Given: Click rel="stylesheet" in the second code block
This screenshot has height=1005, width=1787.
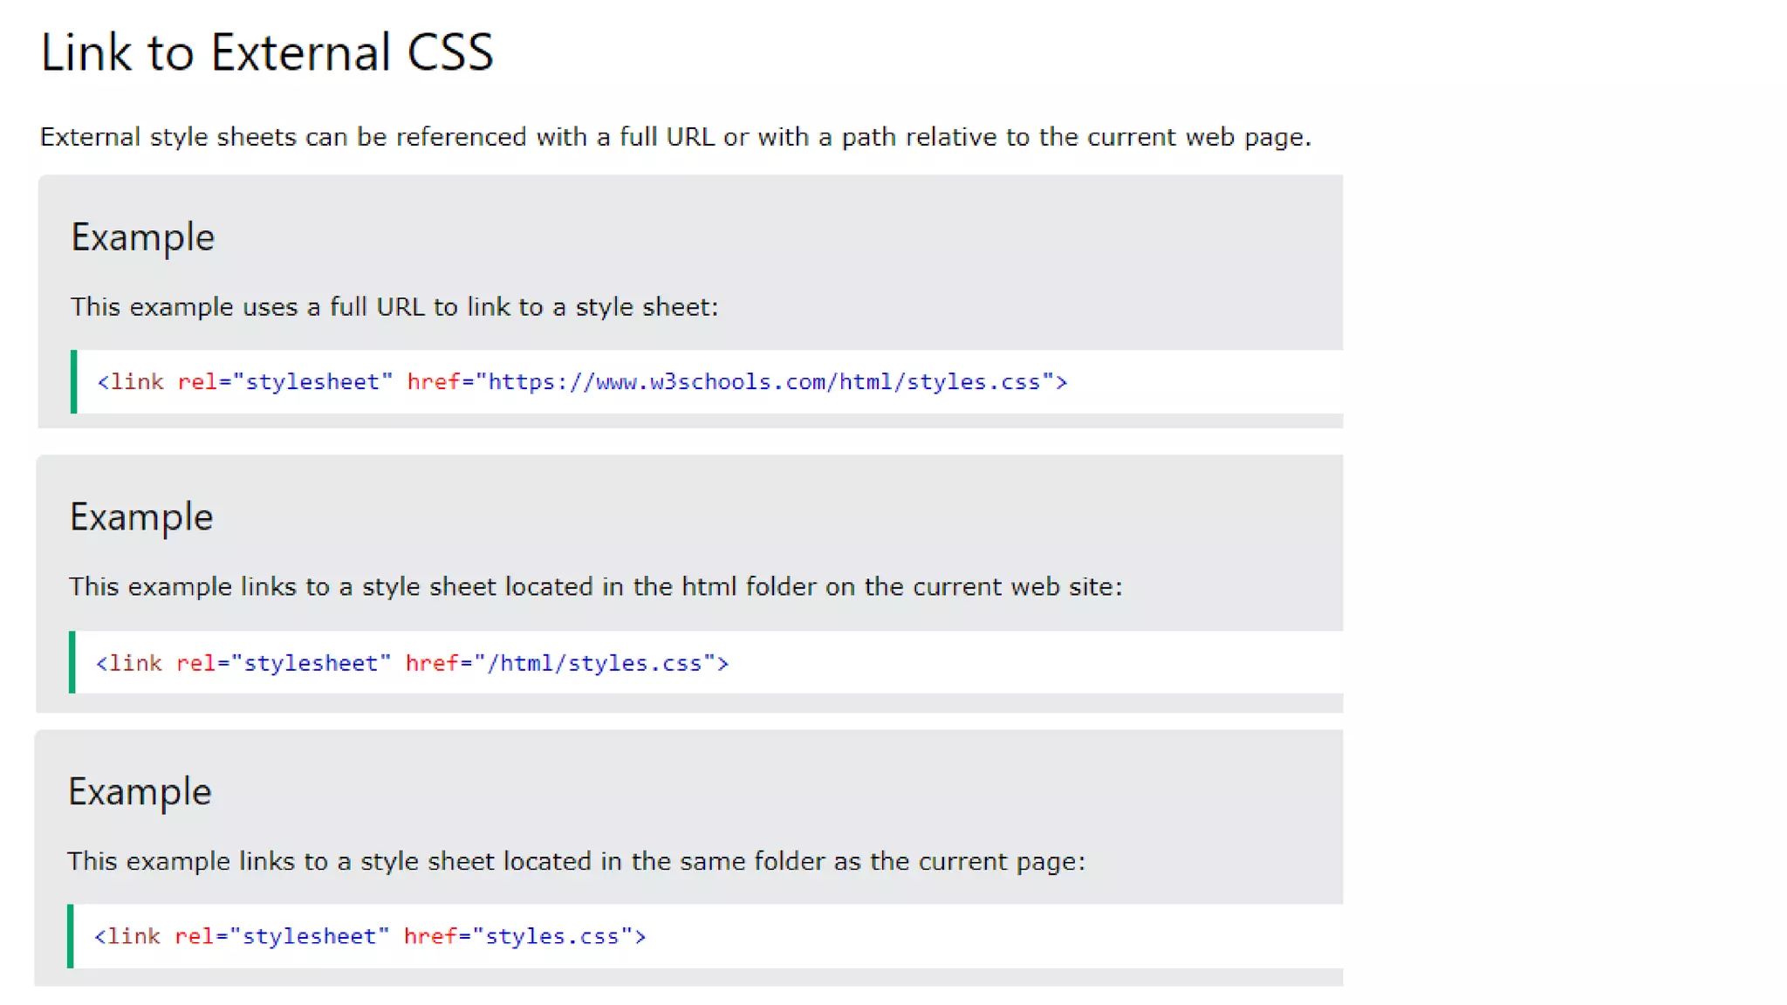Looking at the screenshot, I should (283, 663).
